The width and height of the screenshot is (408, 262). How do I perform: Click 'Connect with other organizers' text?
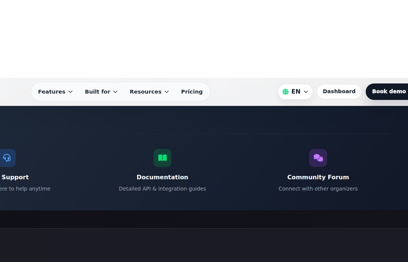point(318,189)
